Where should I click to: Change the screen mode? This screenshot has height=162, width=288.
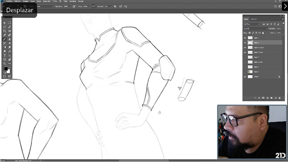click(x=9, y=76)
